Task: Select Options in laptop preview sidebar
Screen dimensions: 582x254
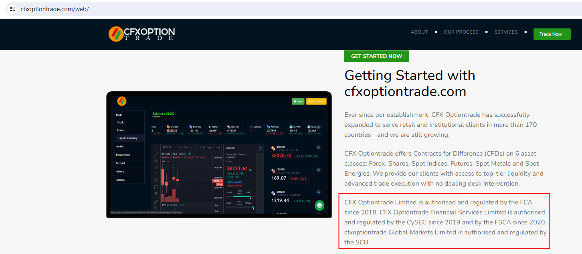Action: point(120,180)
